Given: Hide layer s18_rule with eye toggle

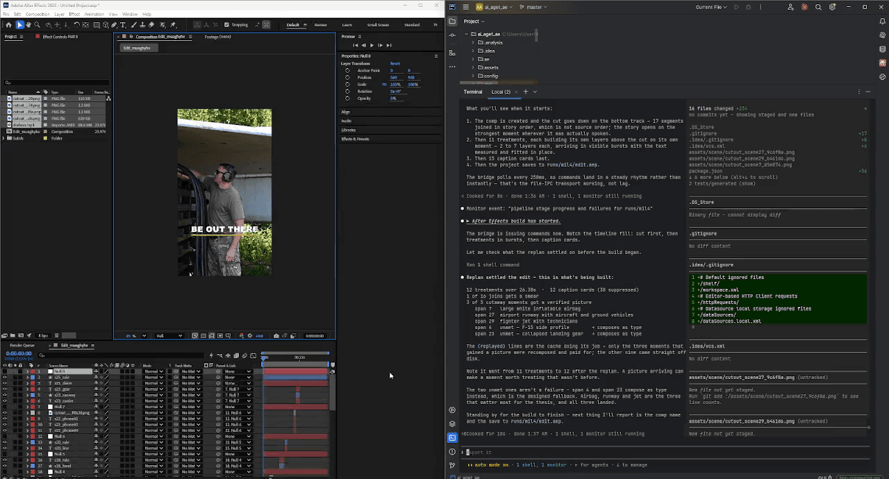Looking at the screenshot, I should (x=5, y=460).
